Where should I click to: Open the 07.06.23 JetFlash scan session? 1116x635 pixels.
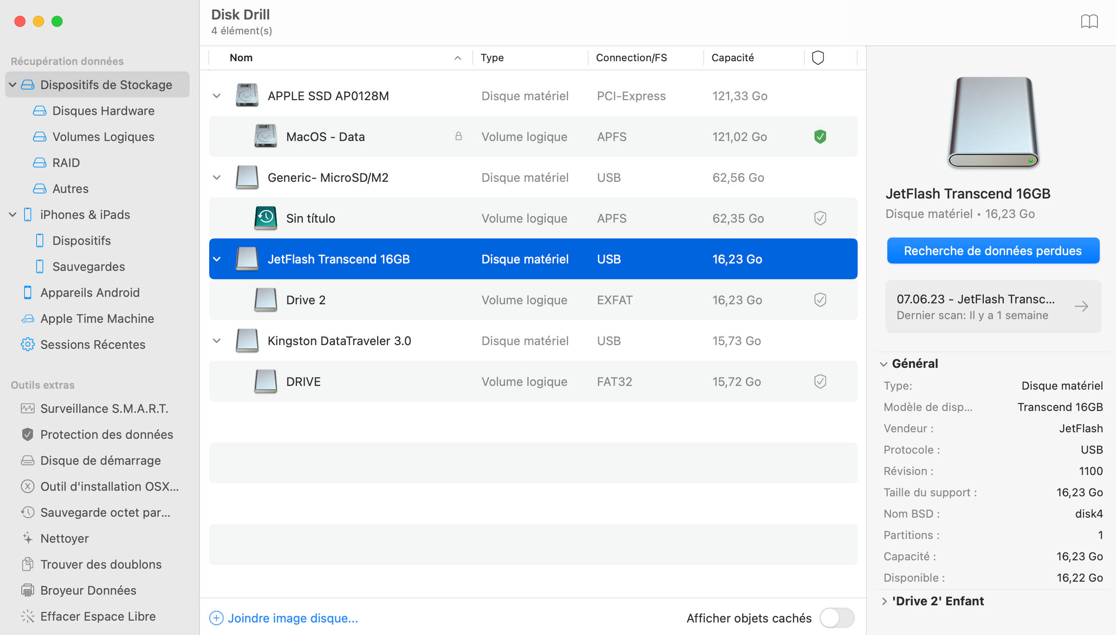[993, 307]
